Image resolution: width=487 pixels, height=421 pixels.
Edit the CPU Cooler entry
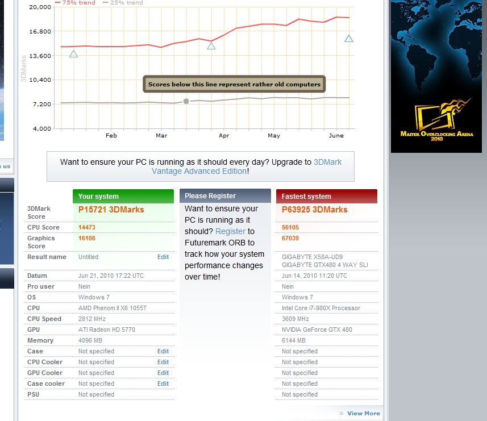pos(163,362)
